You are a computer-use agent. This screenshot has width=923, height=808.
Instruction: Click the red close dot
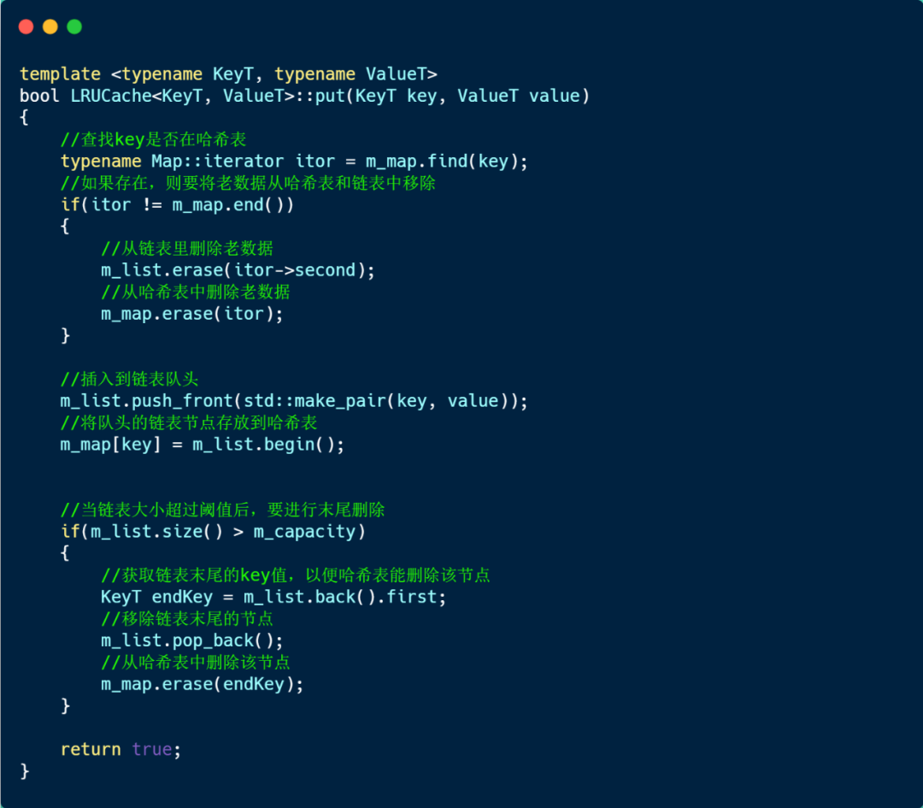click(26, 27)
